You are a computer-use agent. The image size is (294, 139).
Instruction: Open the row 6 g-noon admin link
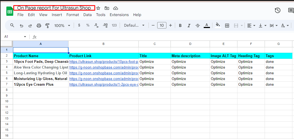(104, 79)
